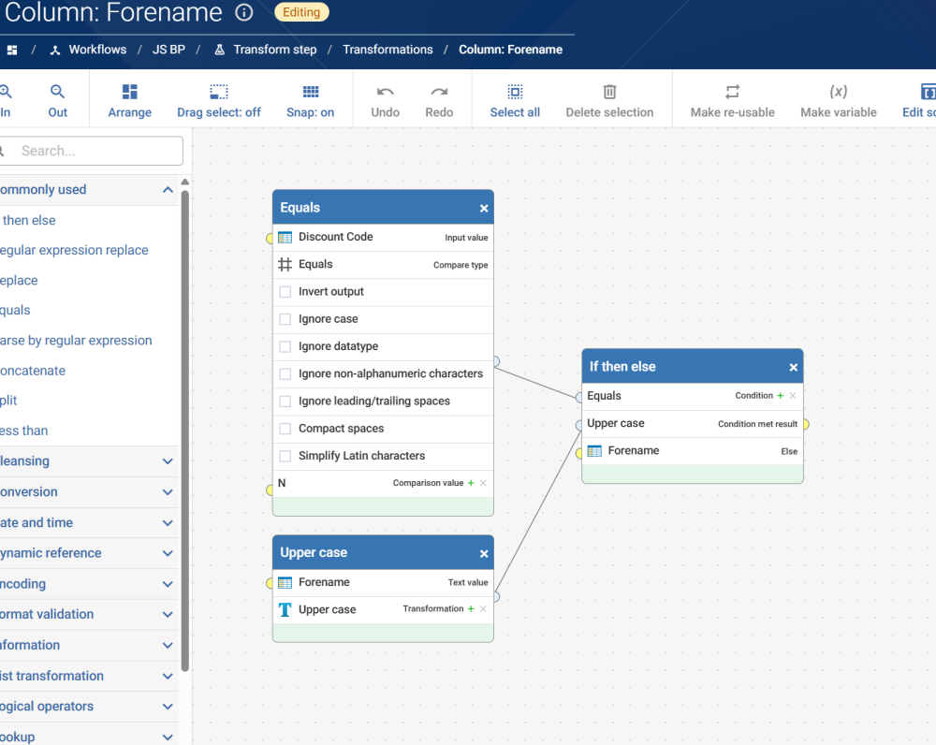Tick Ignore leading/trailing spaces checkbox
The image size is (936, 745).
click(285, 402)
